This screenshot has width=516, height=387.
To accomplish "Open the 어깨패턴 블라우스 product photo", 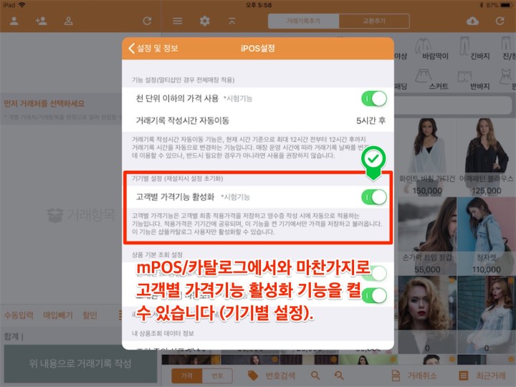I will (486, 145).
